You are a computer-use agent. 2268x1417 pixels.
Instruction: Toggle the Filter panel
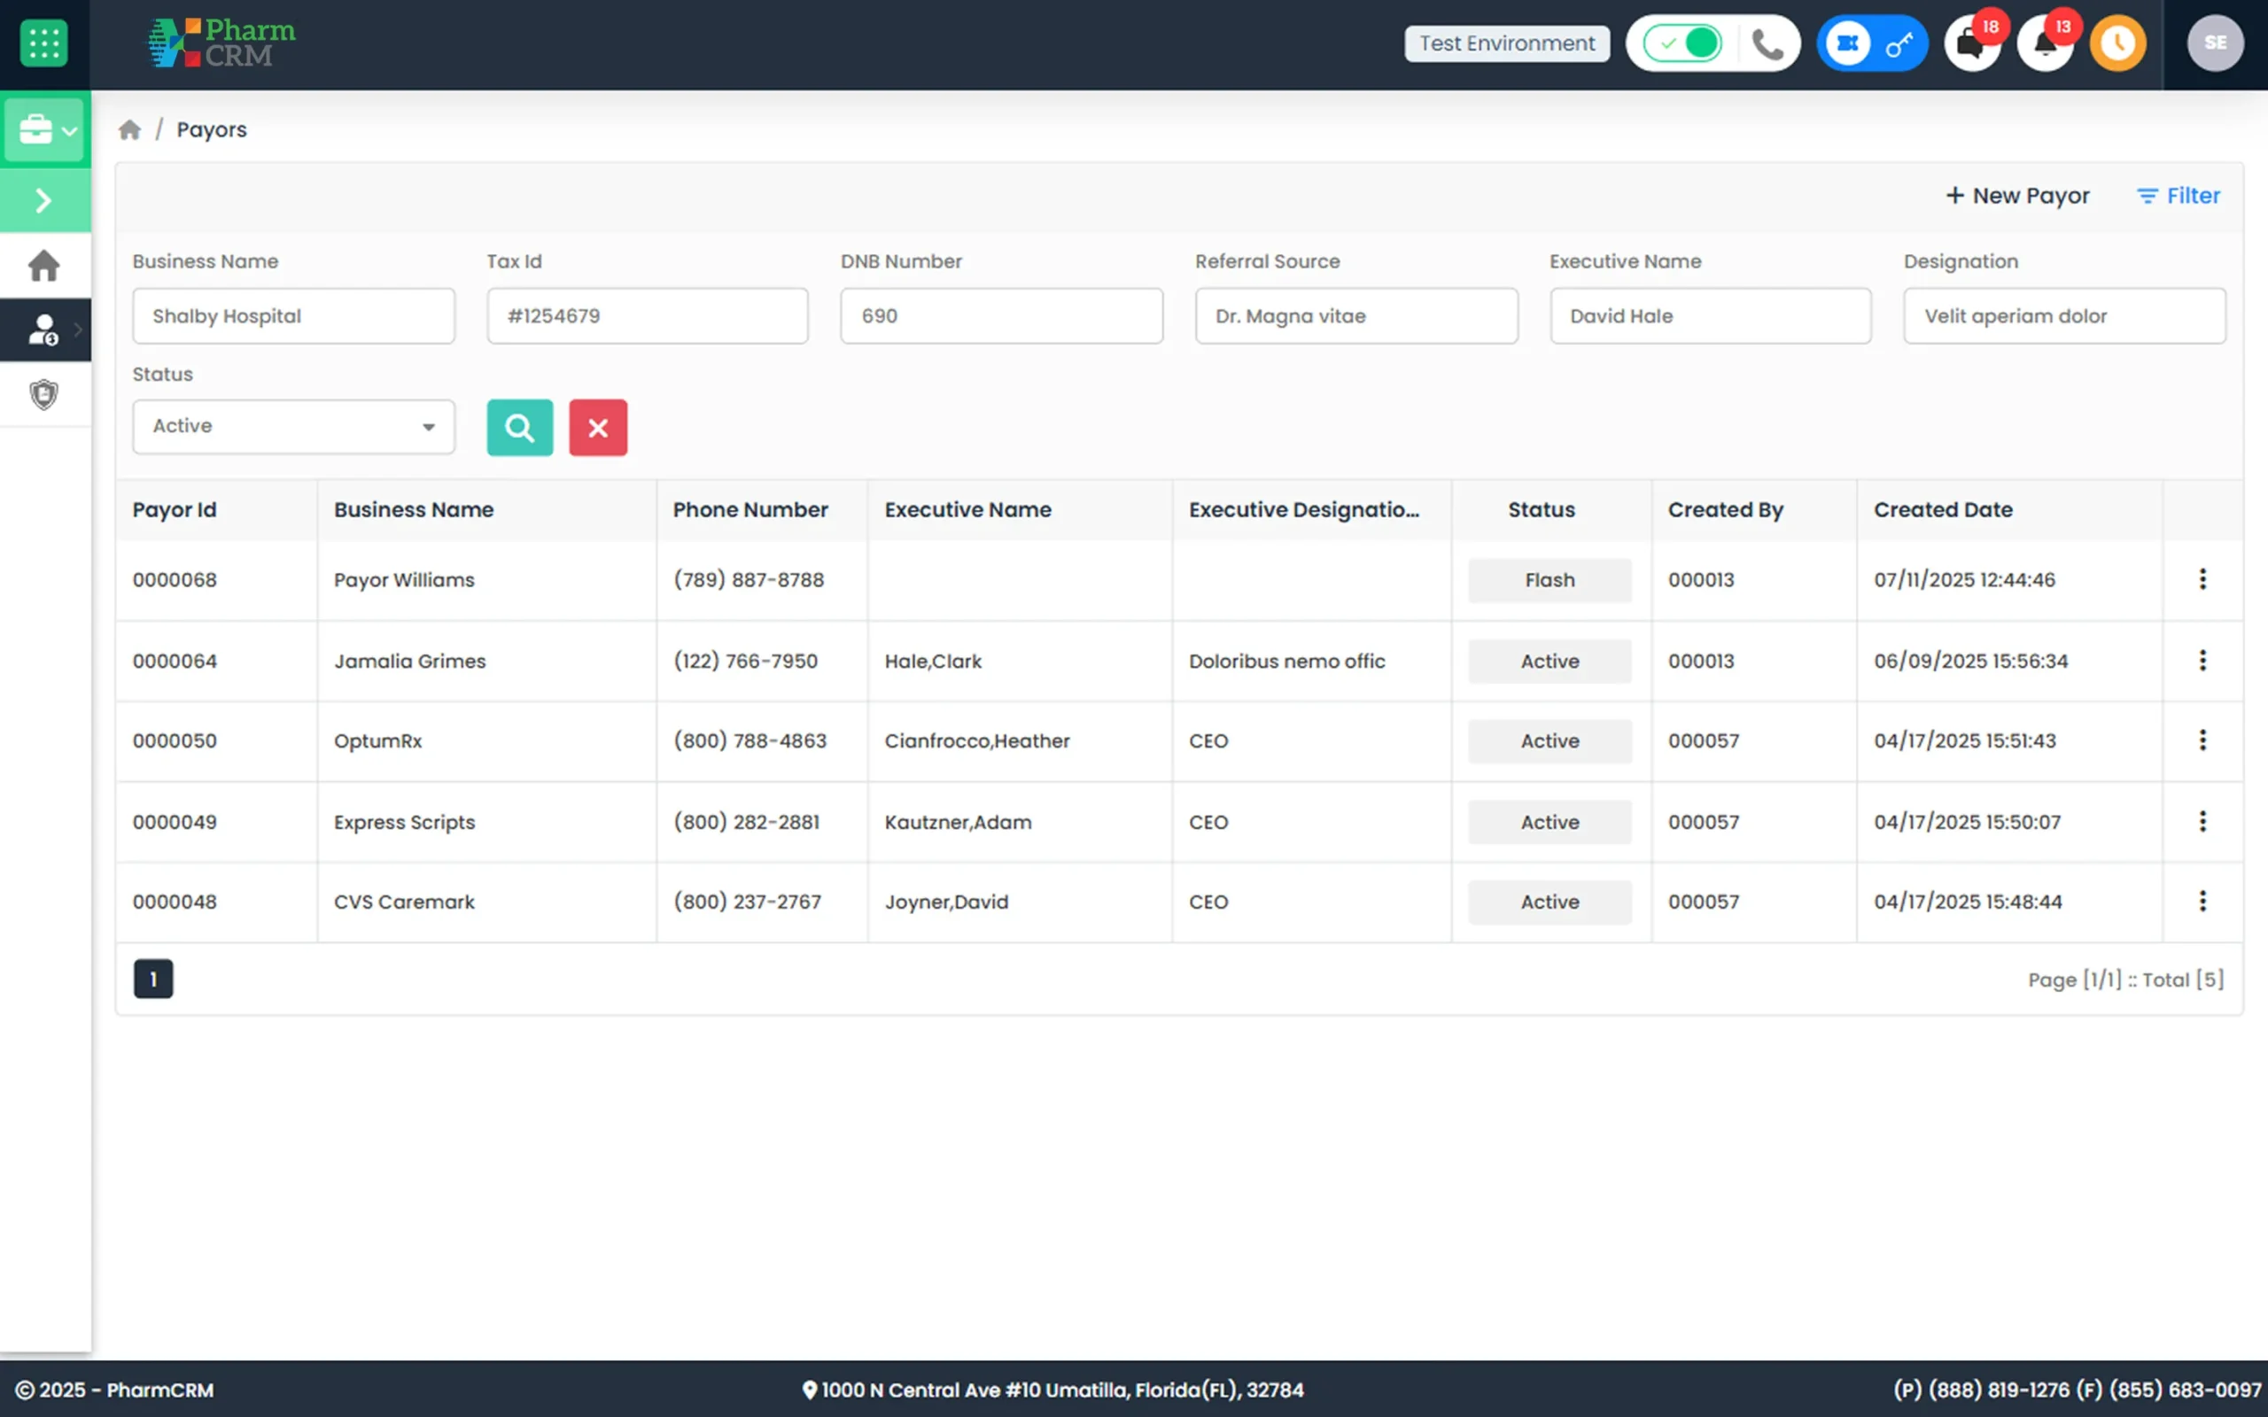[x=2178, y=196]
